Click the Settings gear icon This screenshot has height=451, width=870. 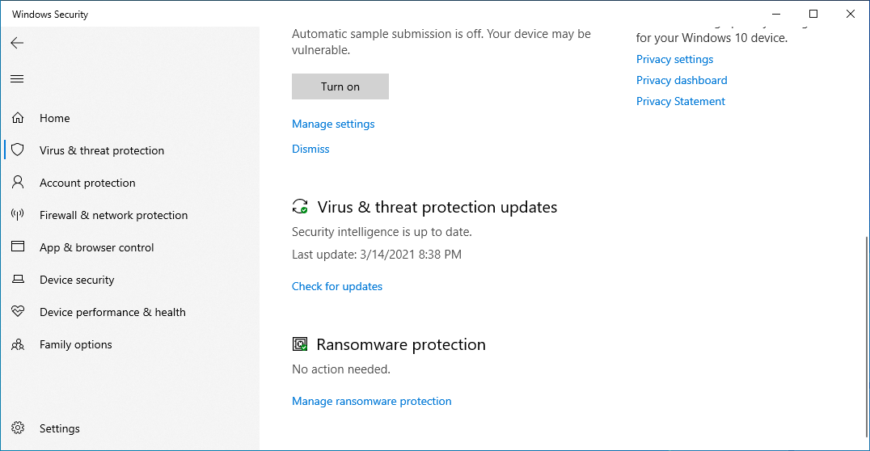pos(18,428)
